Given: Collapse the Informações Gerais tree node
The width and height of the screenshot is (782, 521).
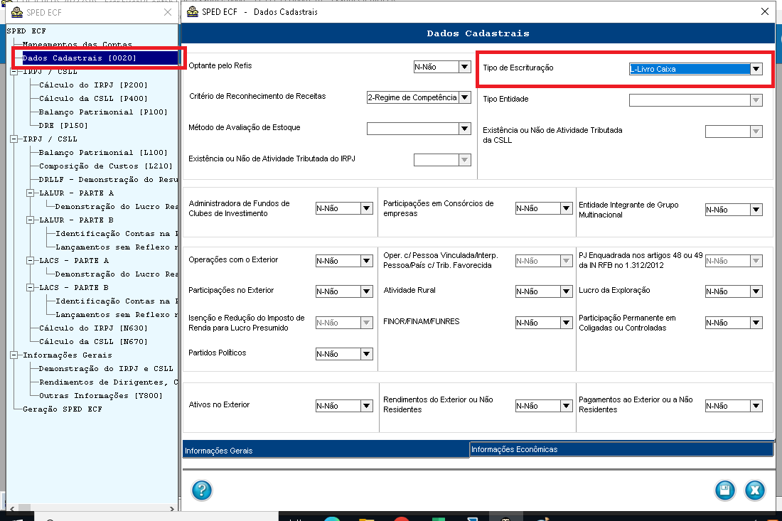Looking at the screenshot, I should coord(14,355).
